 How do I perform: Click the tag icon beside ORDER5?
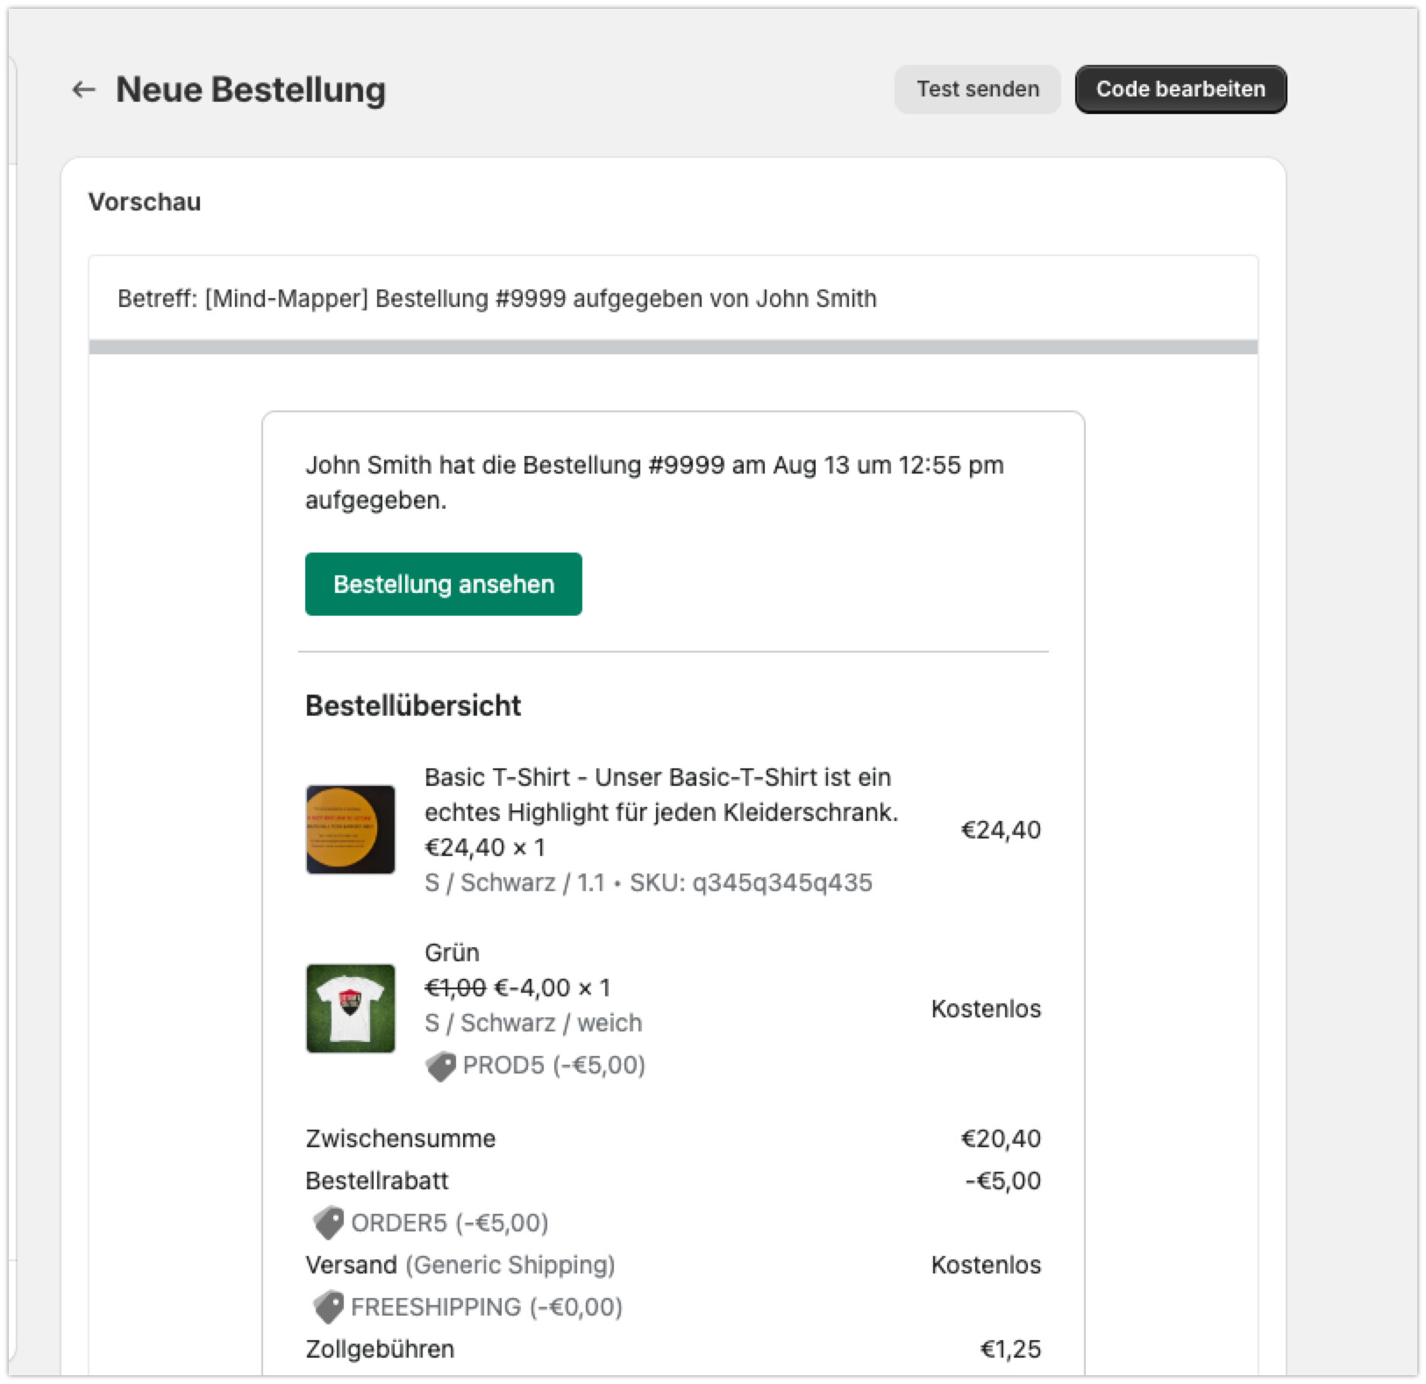pyautogui.click(x=329, y=1223)
